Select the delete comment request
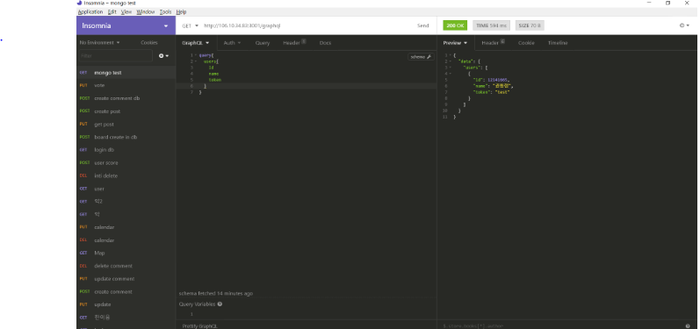This screenshot has height=329, width=700. [126, 266]
